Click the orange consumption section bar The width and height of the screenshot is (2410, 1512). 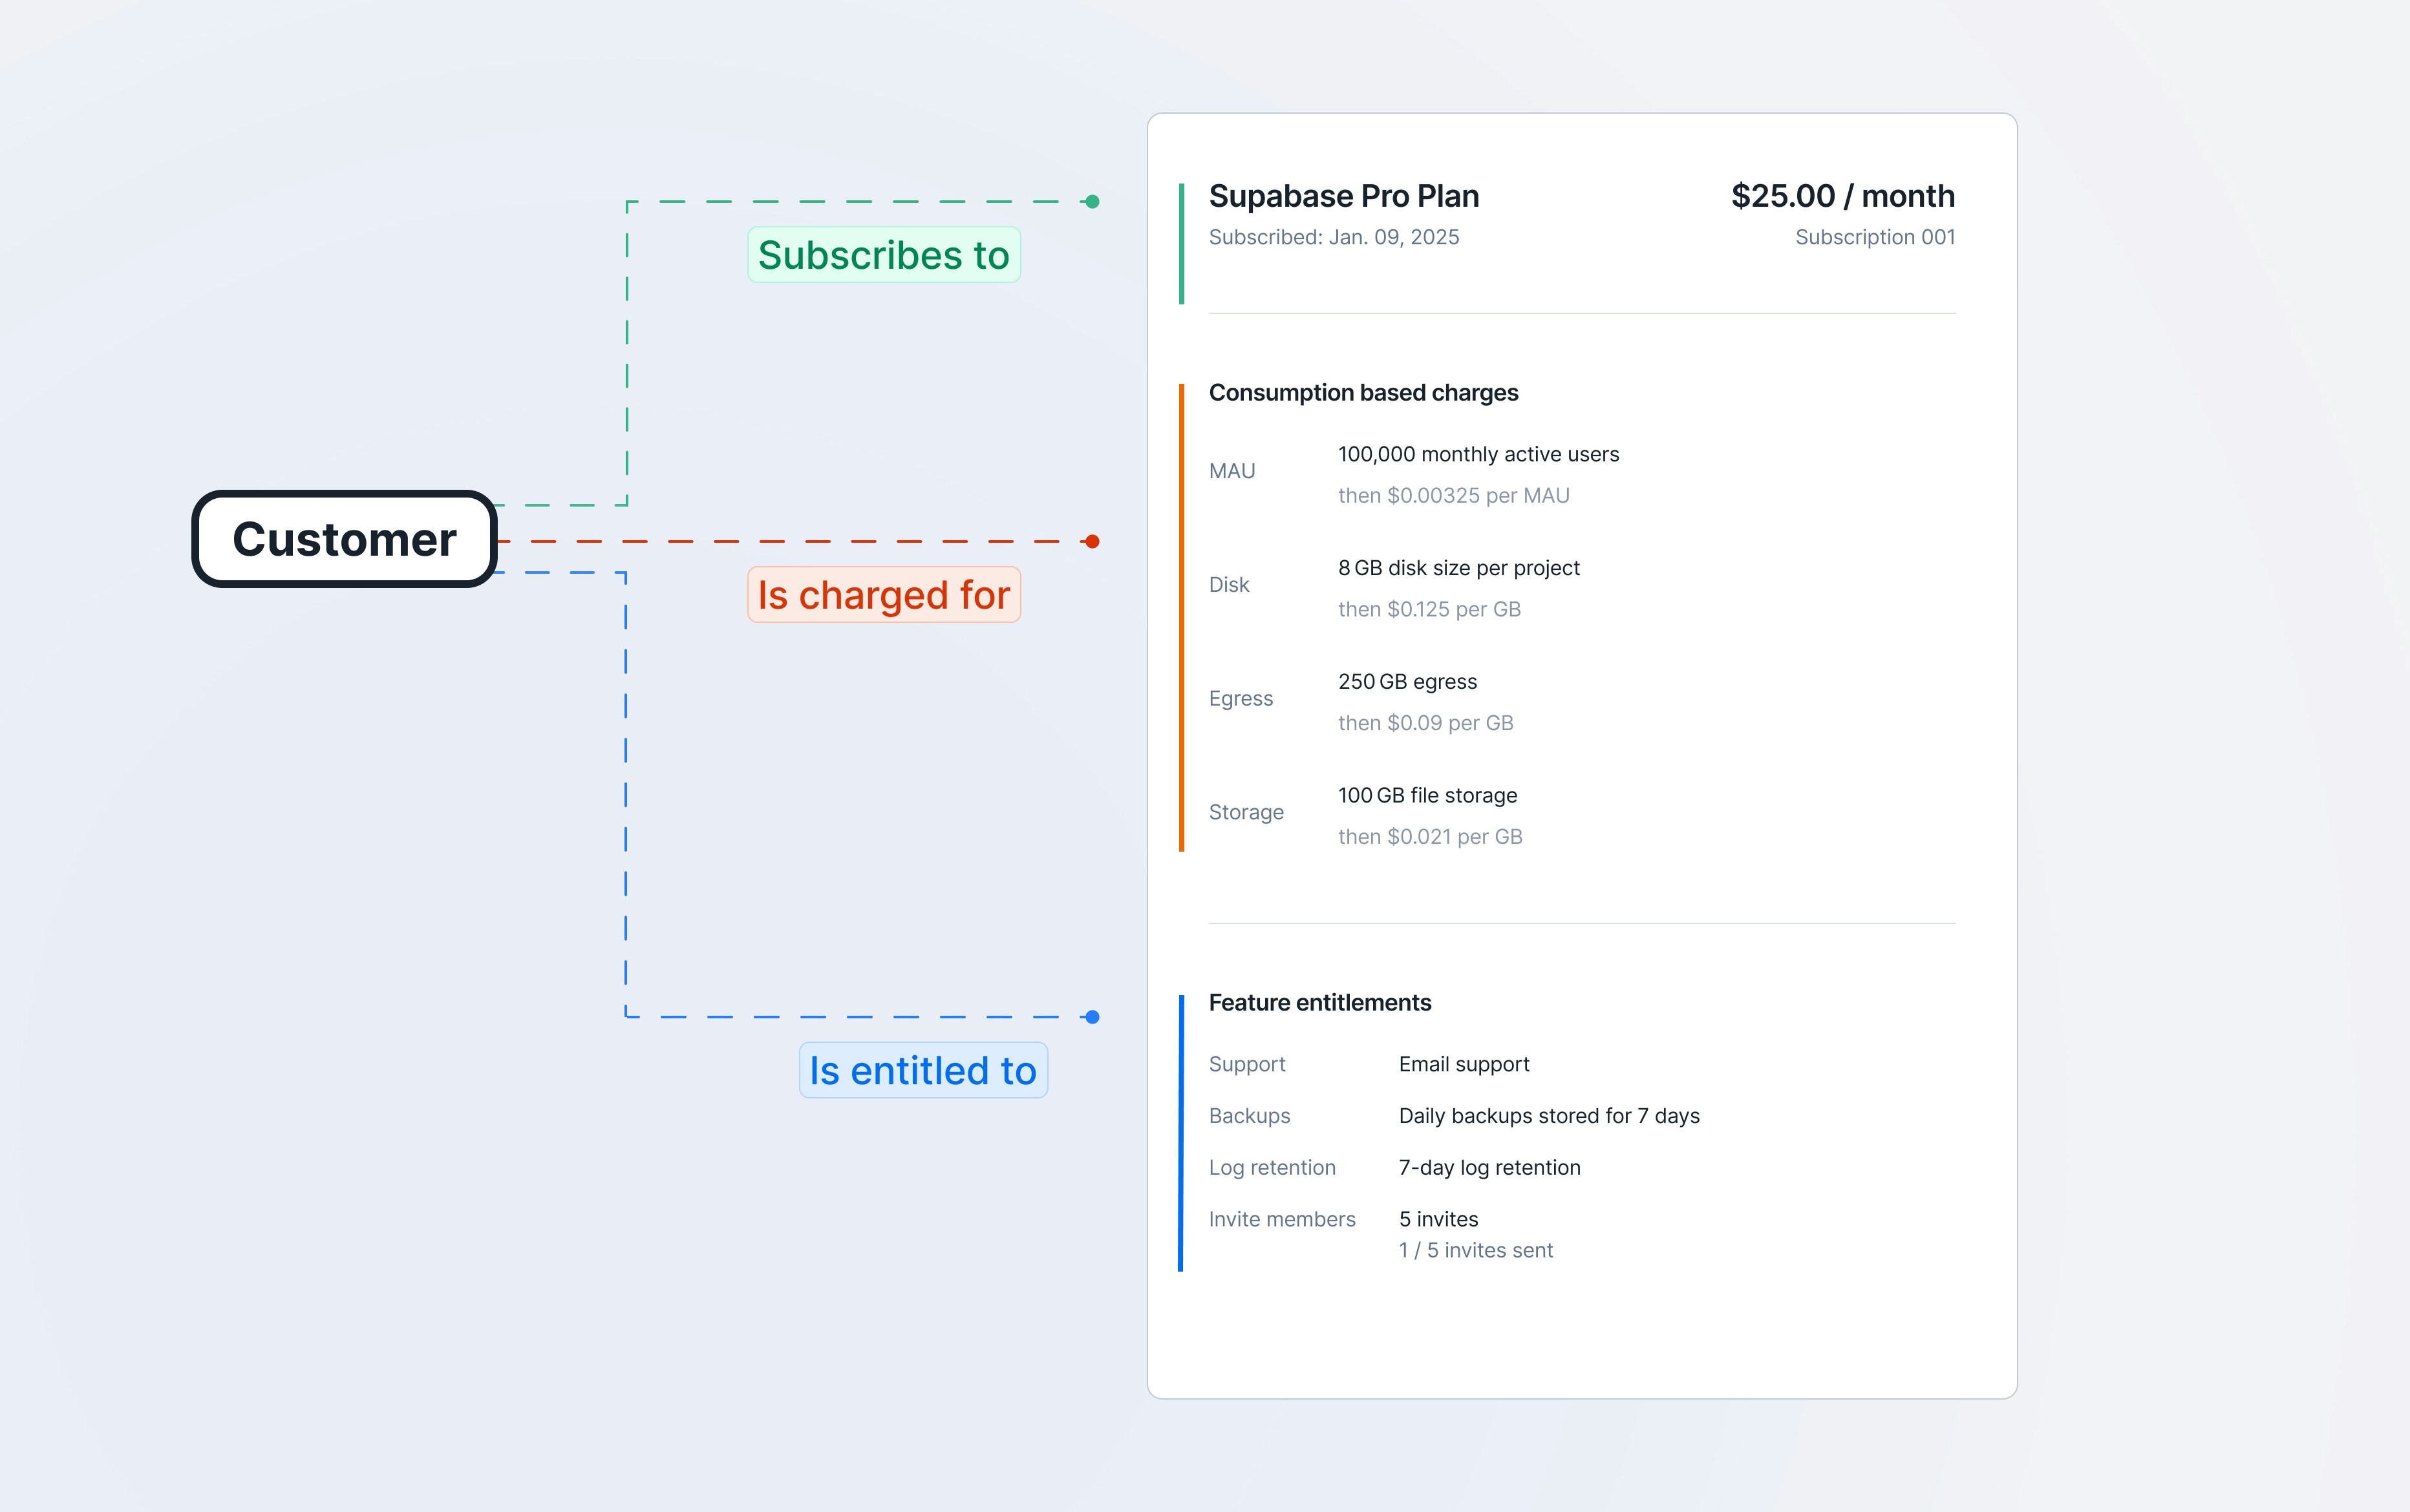1182,618
